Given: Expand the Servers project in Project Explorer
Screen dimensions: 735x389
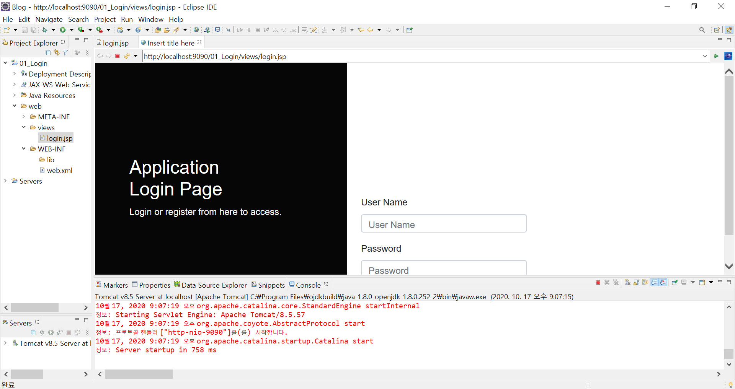Looking at the screenshot, I should click(x=5, y=181).
